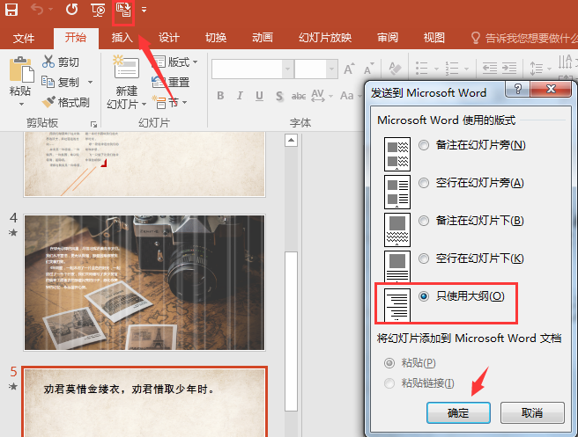The image size is (578, 437).
Task: Toggle Strikethrough abc icon
Action: tap(298, 97)
